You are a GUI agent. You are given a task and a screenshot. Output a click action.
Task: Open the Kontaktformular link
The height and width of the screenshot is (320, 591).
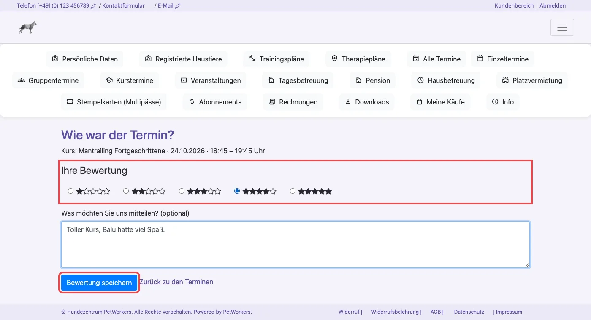coord(124,6)
